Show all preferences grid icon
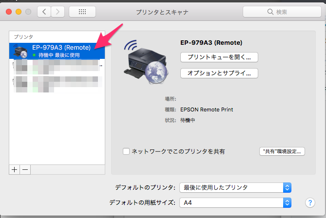326x218 pixels. pos(82,12)
